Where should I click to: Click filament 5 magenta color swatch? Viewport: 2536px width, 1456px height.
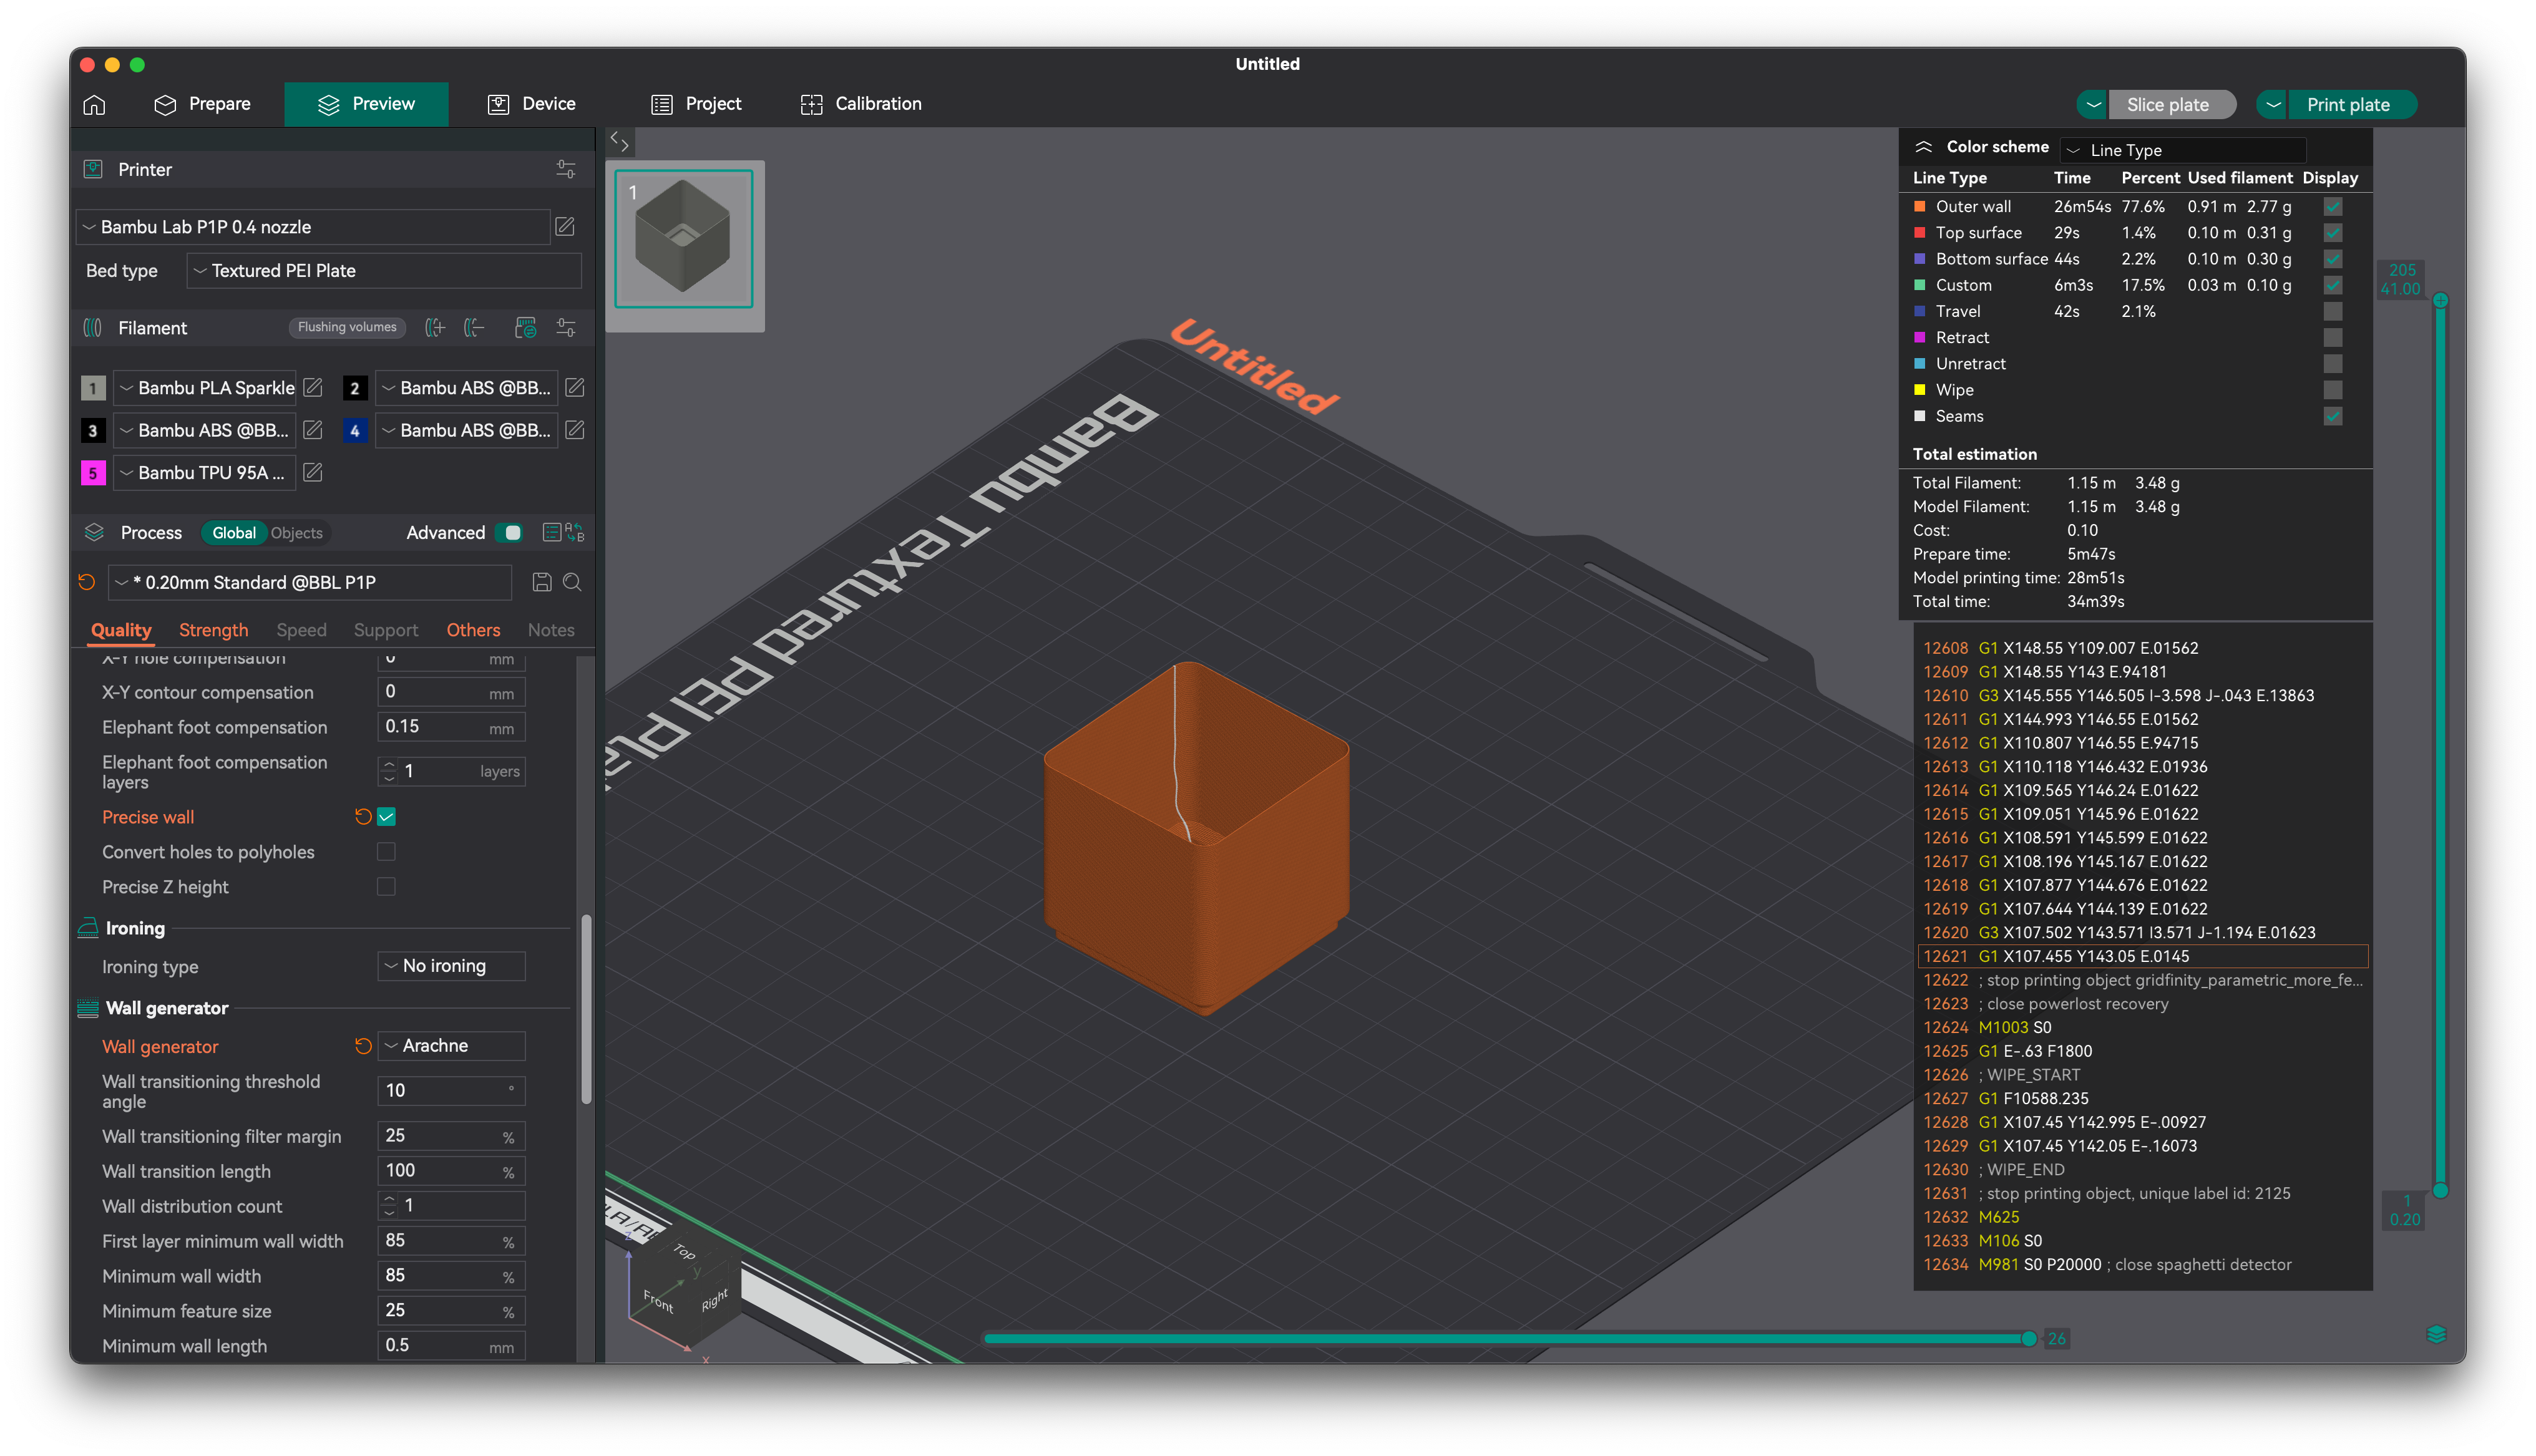click(x=93, y=472)
